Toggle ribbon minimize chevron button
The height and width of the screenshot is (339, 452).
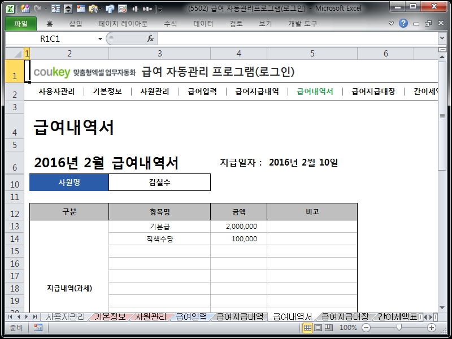click(x=391, y=23)
